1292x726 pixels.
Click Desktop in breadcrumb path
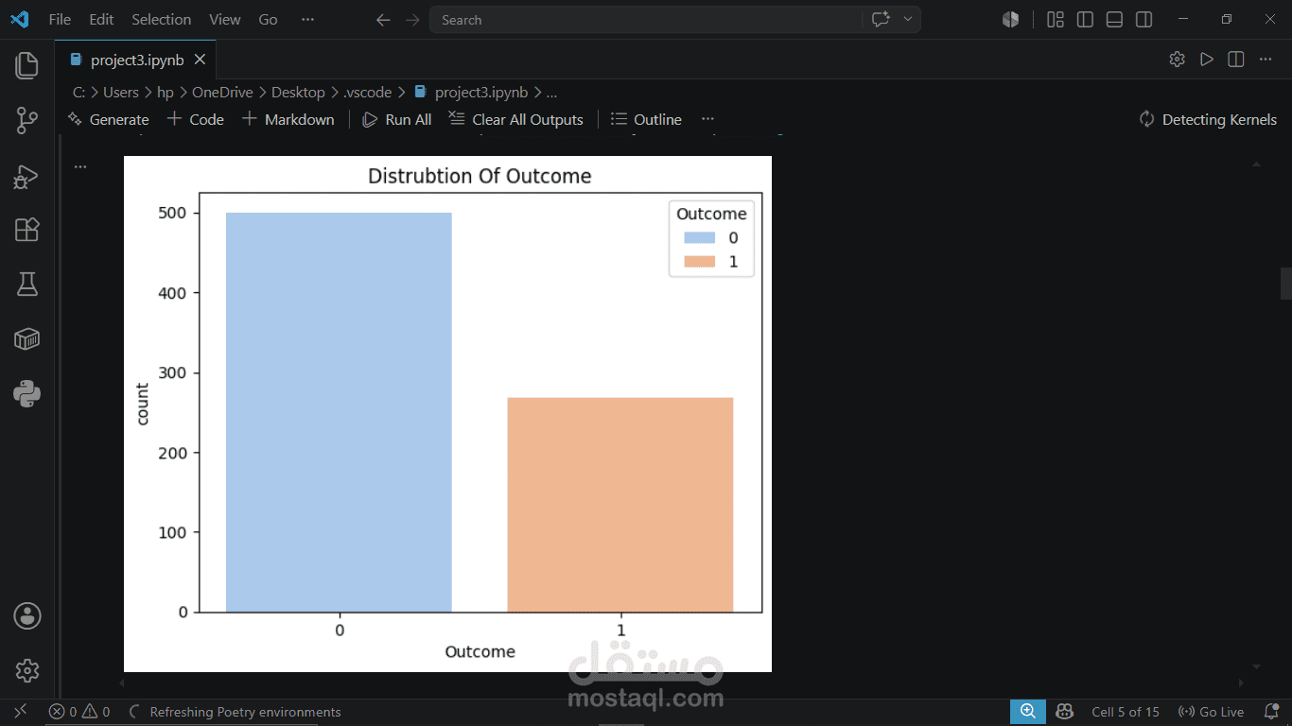click(298, 93)
